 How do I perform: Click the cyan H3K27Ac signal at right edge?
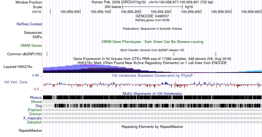251,72
